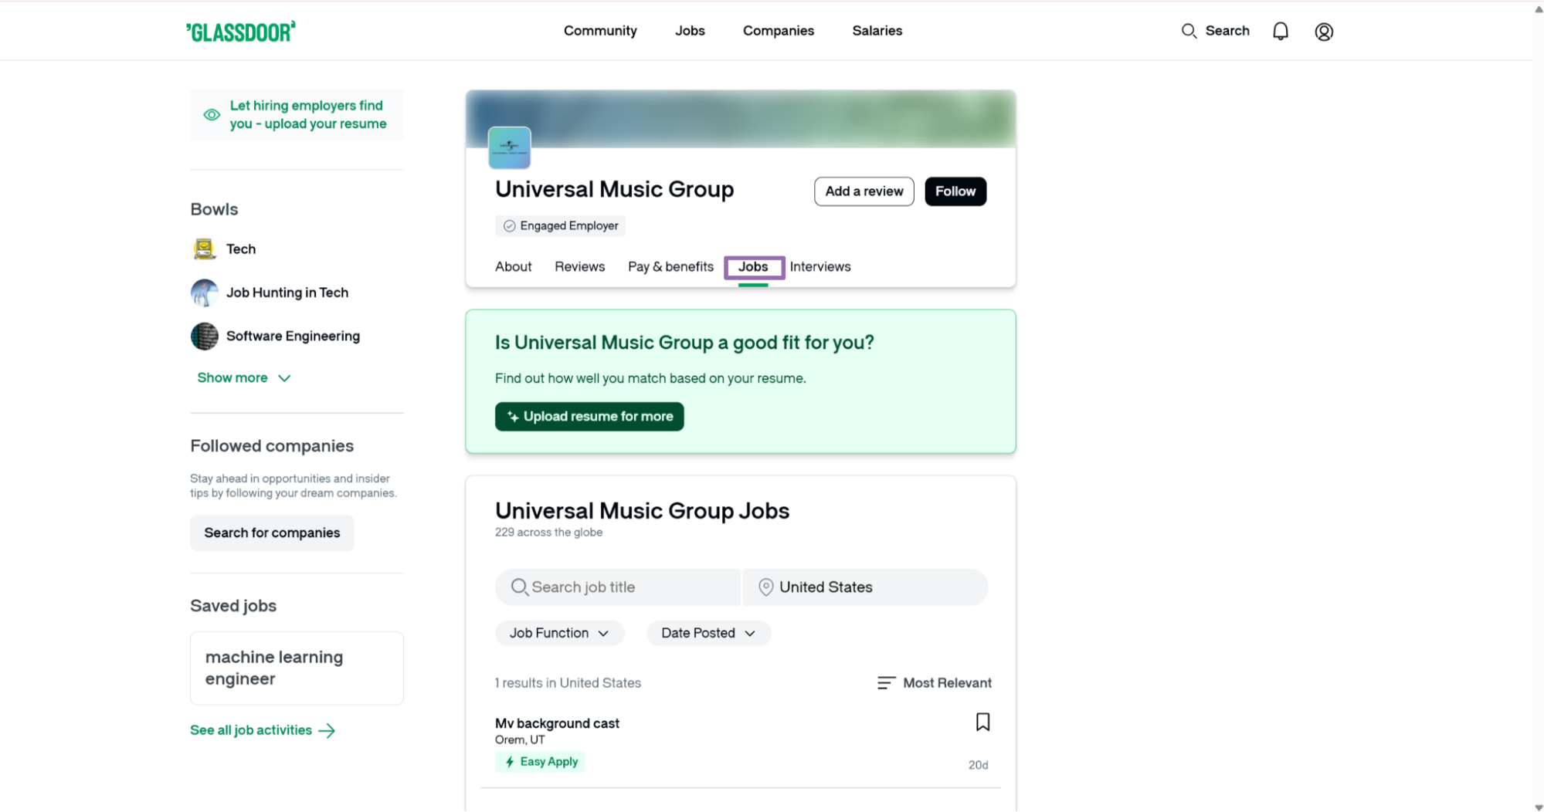The width and height of the screenshot is (1544, 812).
Task: Click the '229 across the globe' text
Action: [x=548, y=533]
